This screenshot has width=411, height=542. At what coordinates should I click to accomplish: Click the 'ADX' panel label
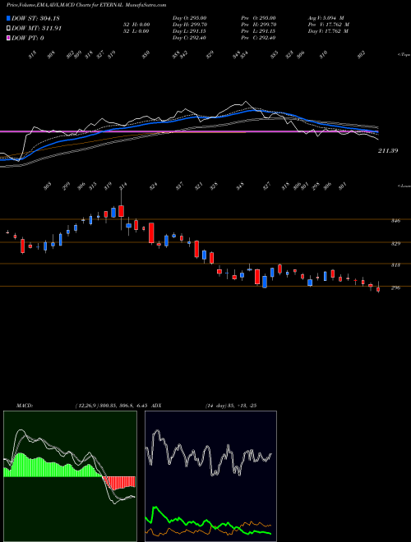[x=157, y=406]
